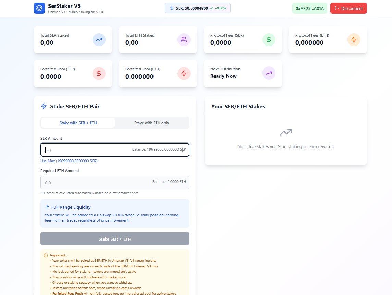Screen dimensions: 392x295
Task: Click the Balance: 0.0000 ETH text
Action: pyautogui.click(x=169, y=182)
